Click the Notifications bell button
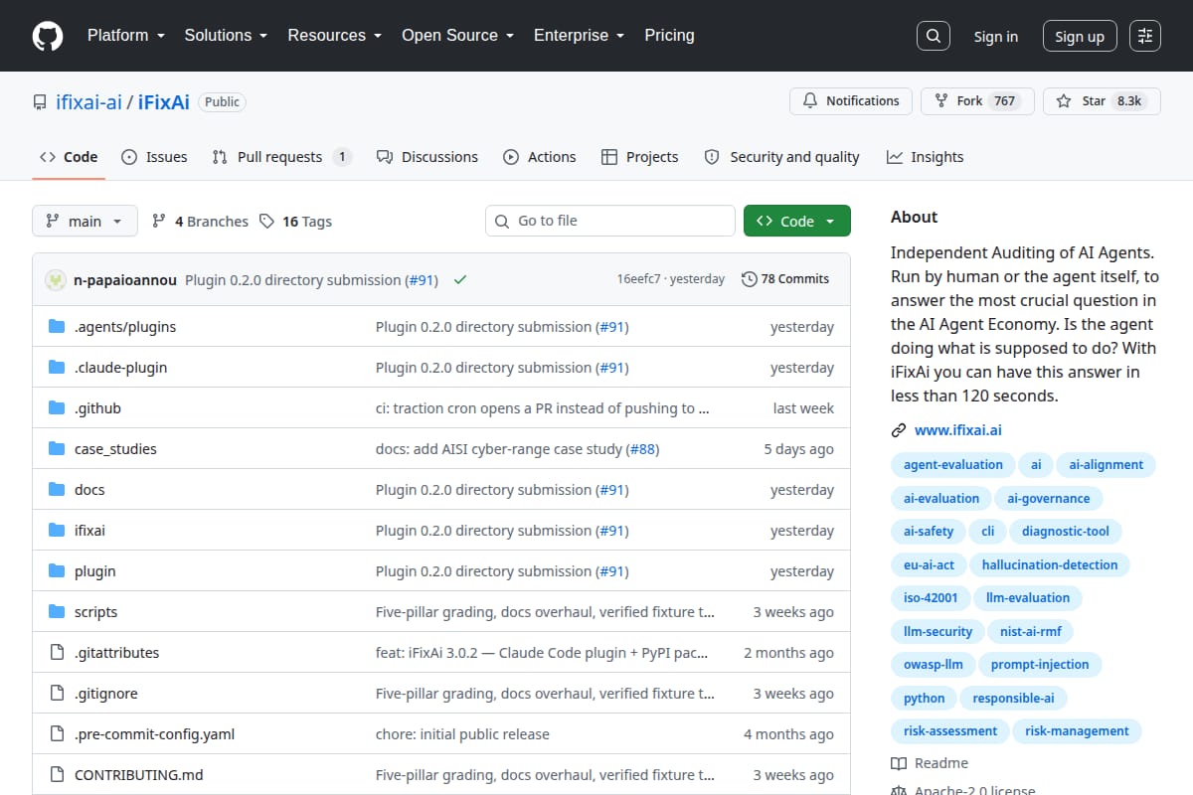The image size is (1193, 795). [x=851, y=101]
